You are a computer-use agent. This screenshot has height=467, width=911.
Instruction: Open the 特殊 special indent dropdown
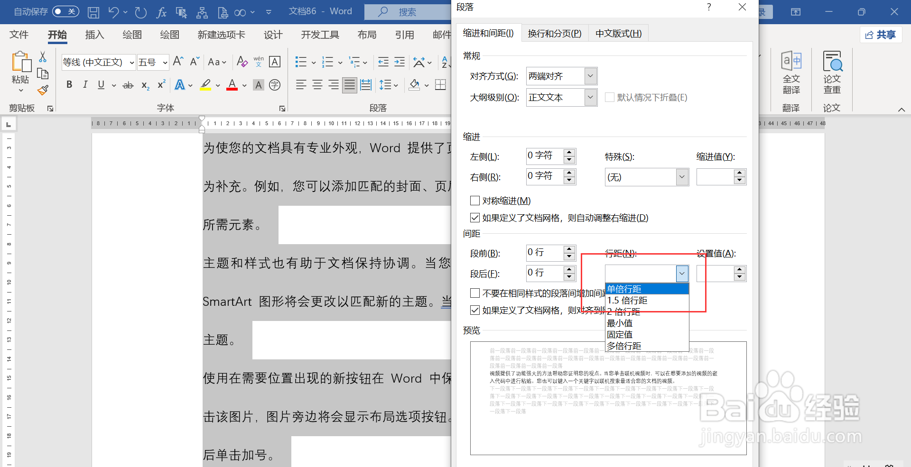682,177
